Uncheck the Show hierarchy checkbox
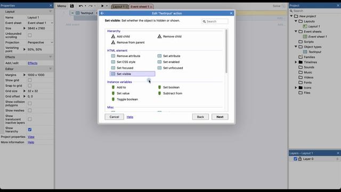Screen dimensions: 341x192 tap(30, 130)
